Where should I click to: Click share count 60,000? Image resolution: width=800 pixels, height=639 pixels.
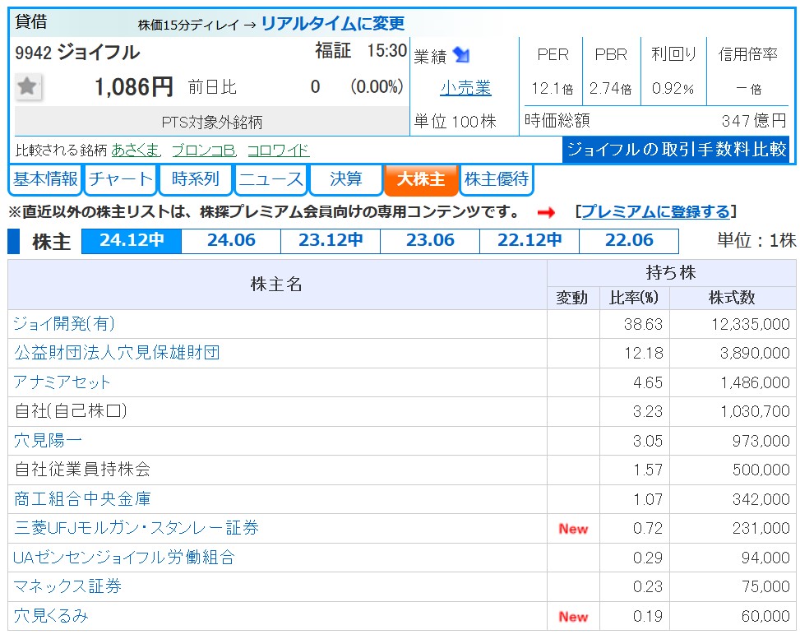765,617
